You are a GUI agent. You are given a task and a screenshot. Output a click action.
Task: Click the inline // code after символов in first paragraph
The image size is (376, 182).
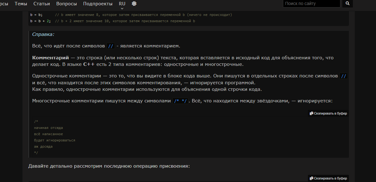tap(111, 46)
